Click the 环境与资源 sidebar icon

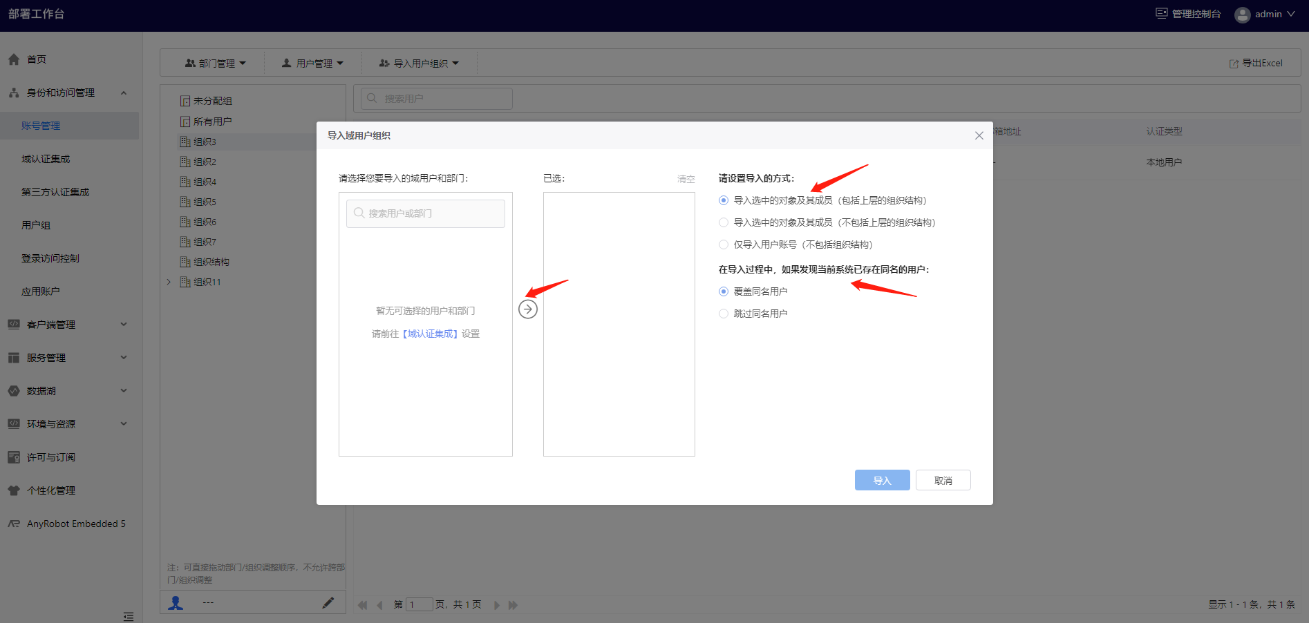14,424
